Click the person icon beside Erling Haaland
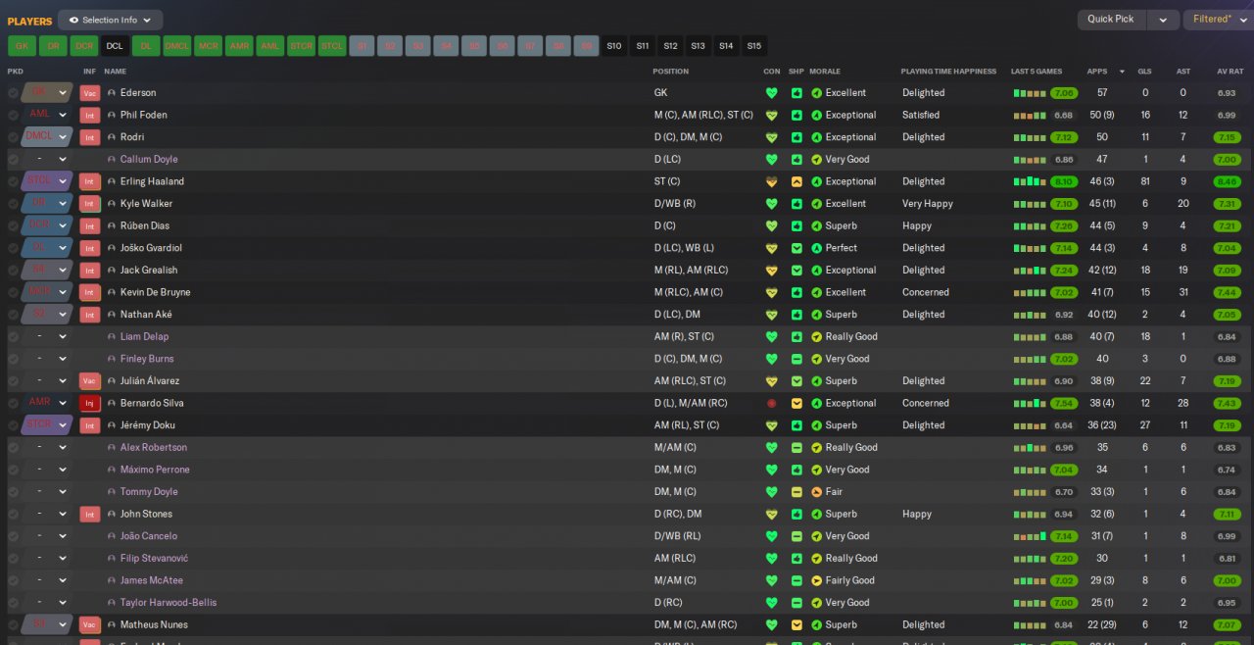The image size is (1254, 645). coord(112,181)
